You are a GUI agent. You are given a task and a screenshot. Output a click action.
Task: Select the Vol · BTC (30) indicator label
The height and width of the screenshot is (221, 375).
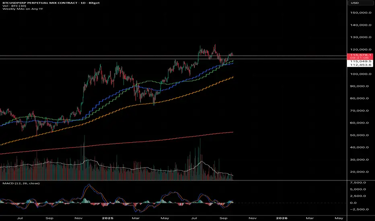(14, 6)
